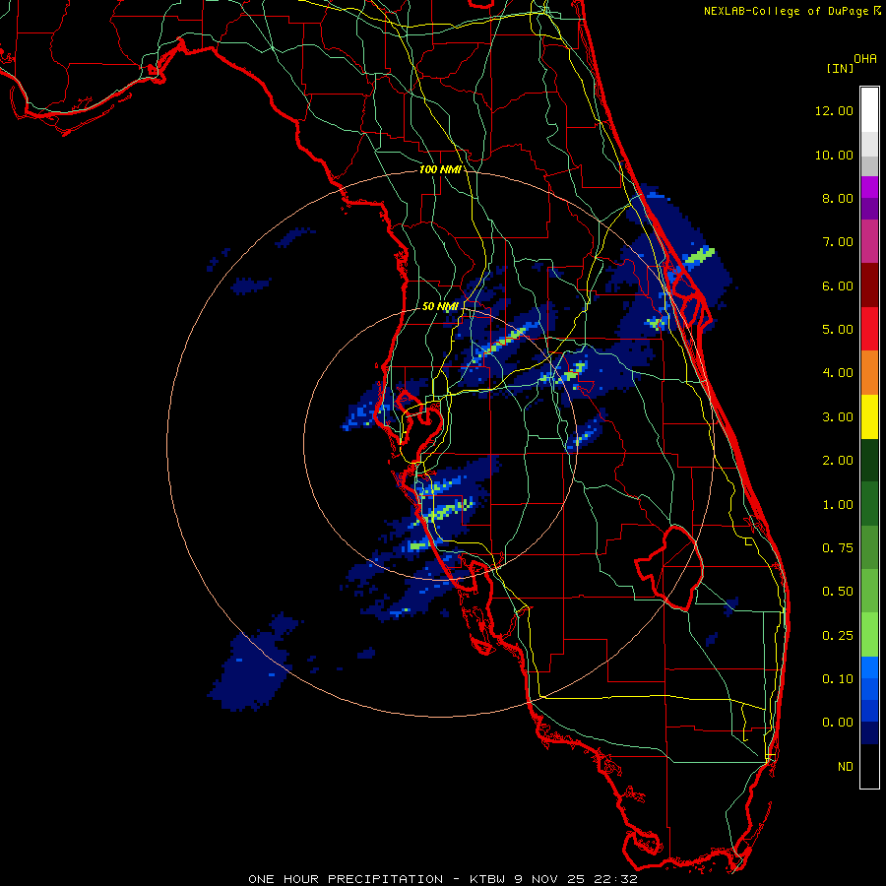
Task: Click the 3.00 legend value
Action: pos(838,417)
